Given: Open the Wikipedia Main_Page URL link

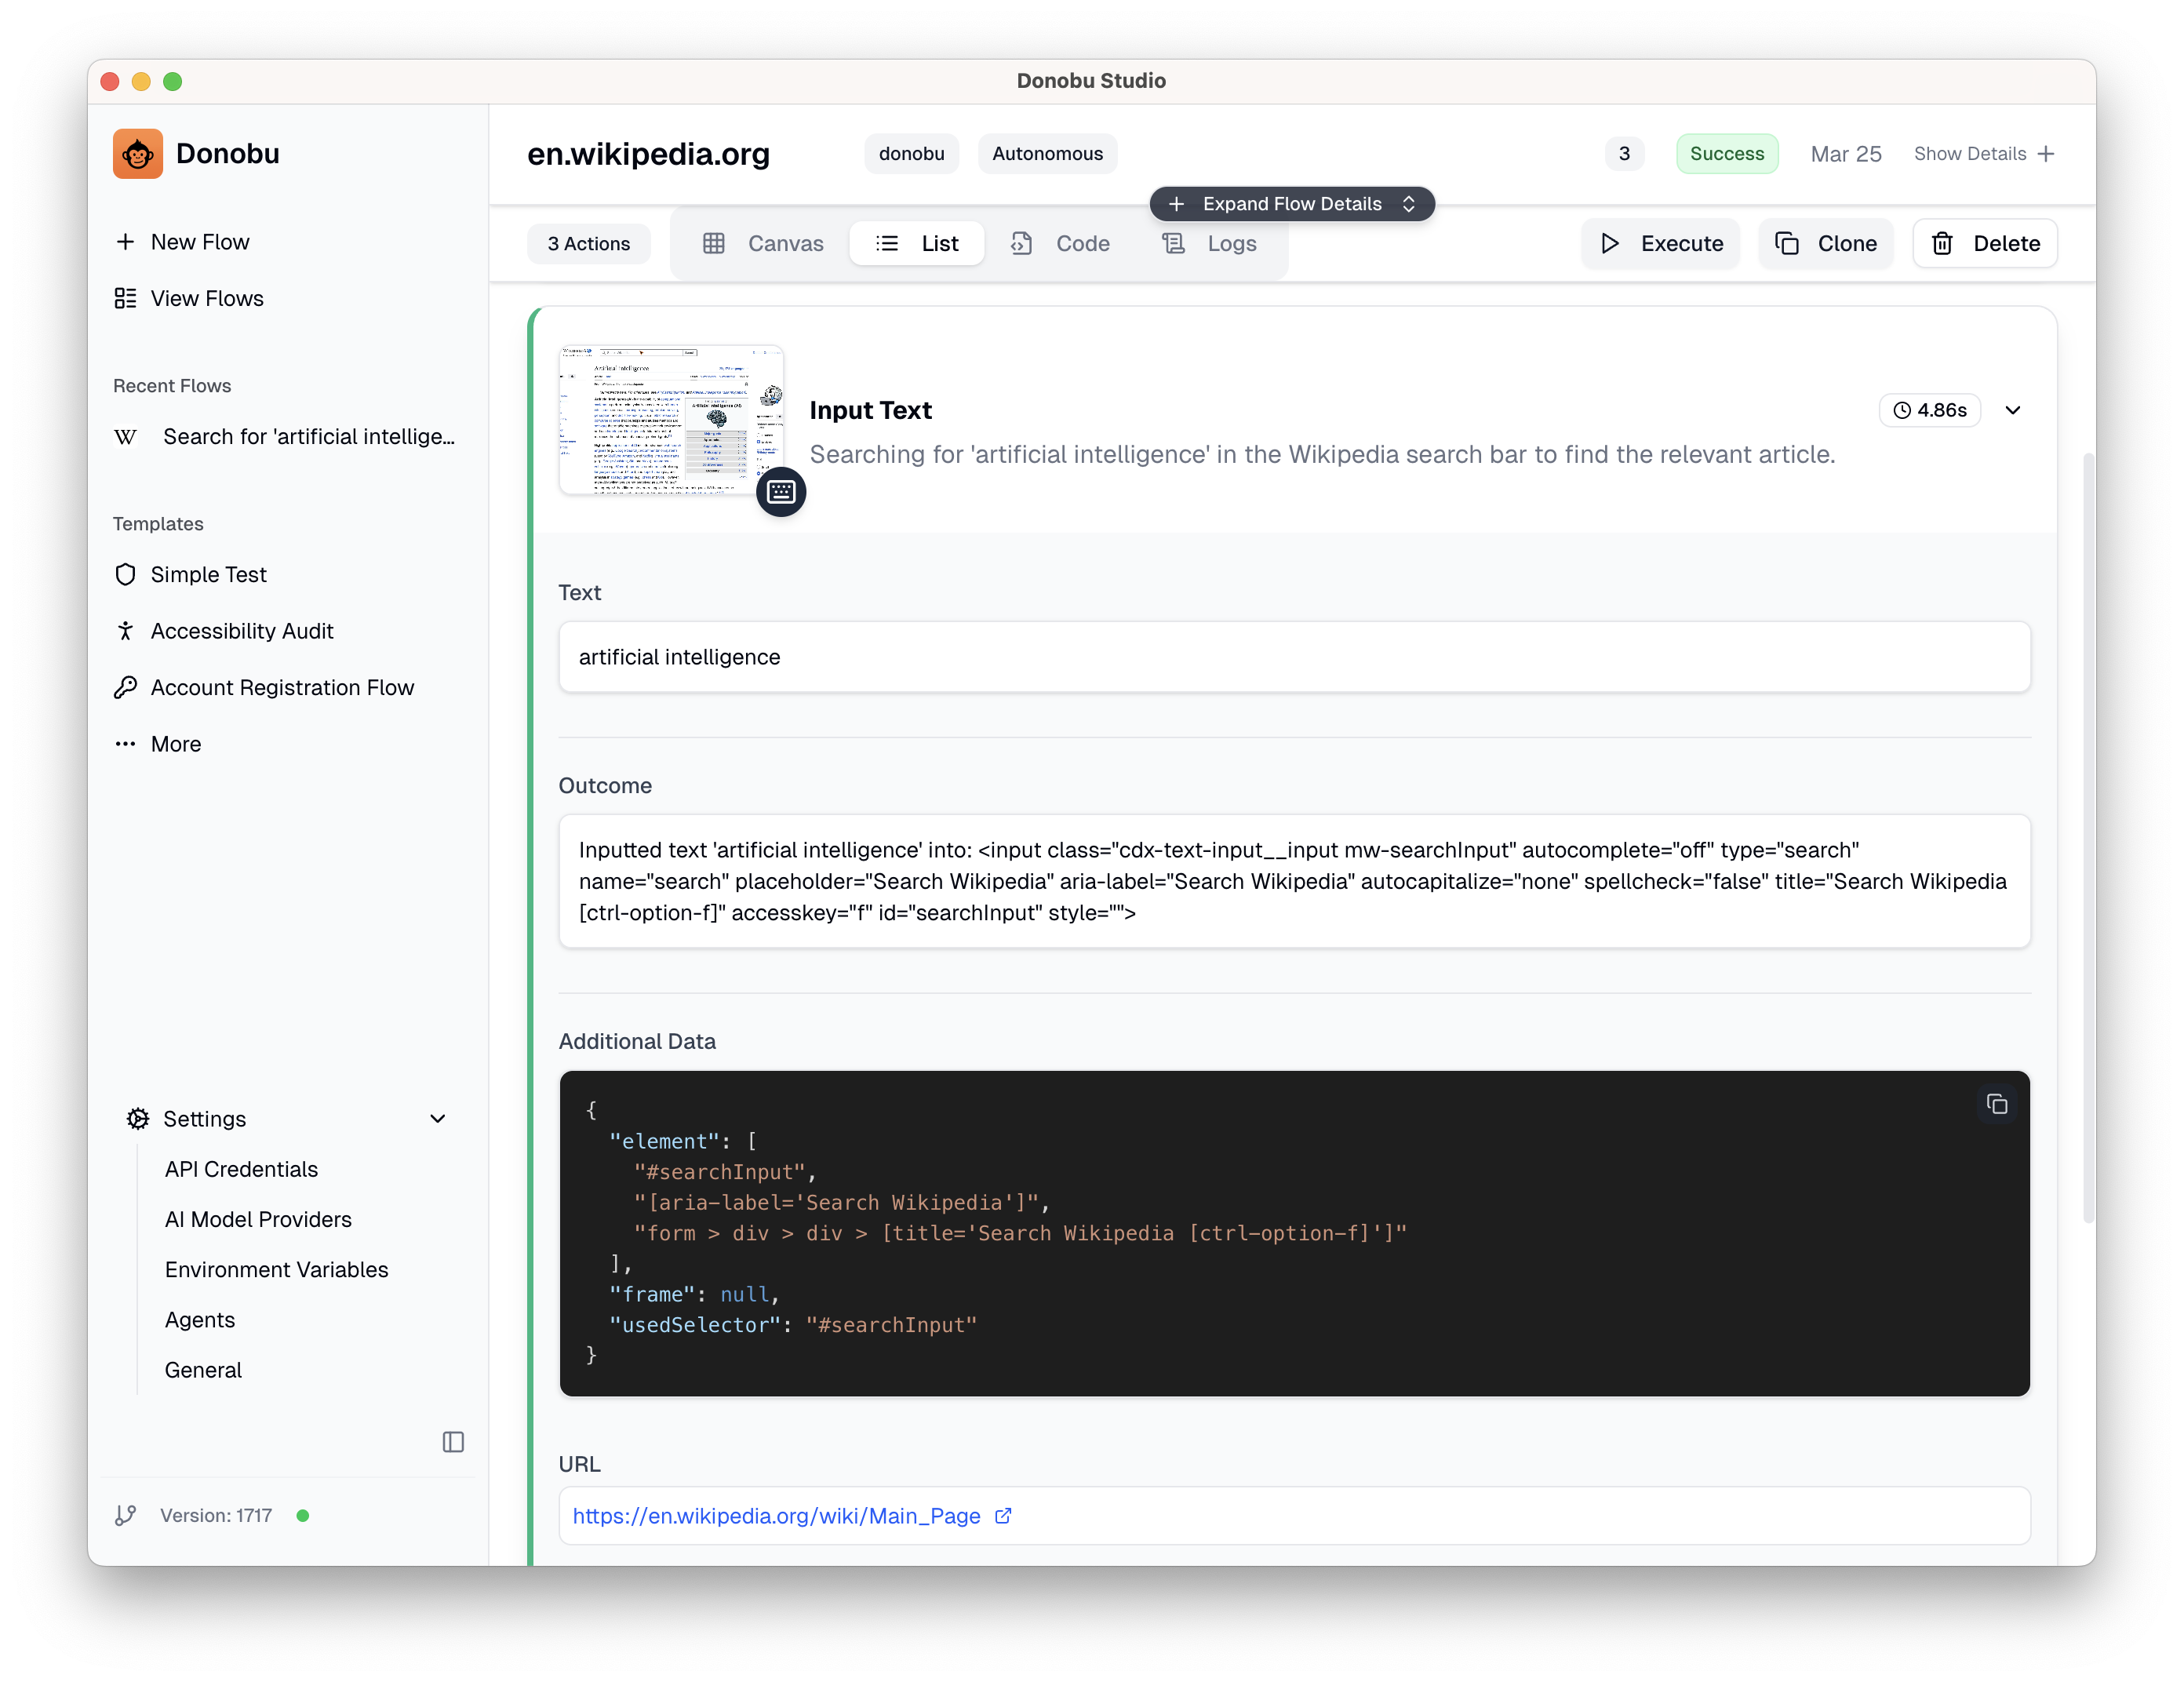Looking at the screenshot, I should click(x=776, y=1516).
